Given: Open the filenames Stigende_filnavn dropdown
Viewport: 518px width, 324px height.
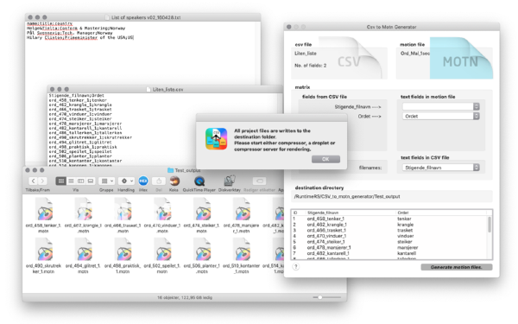Looking at the screenshot, I should [x=440, y=168].
